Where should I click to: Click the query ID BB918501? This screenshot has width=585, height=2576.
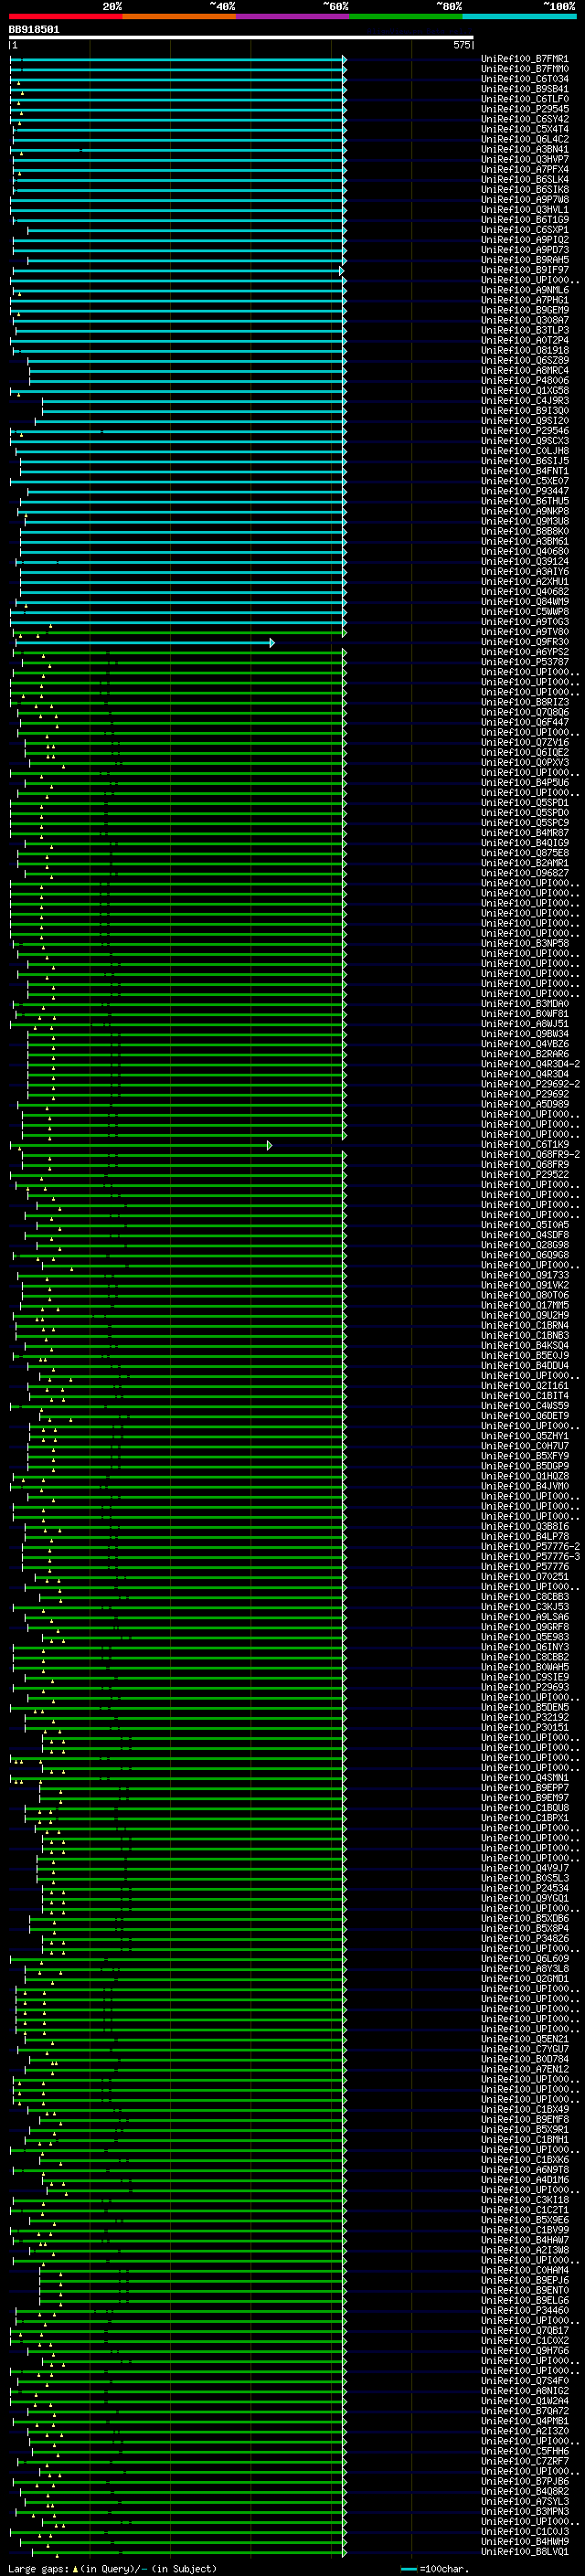(x=34, y=30)
